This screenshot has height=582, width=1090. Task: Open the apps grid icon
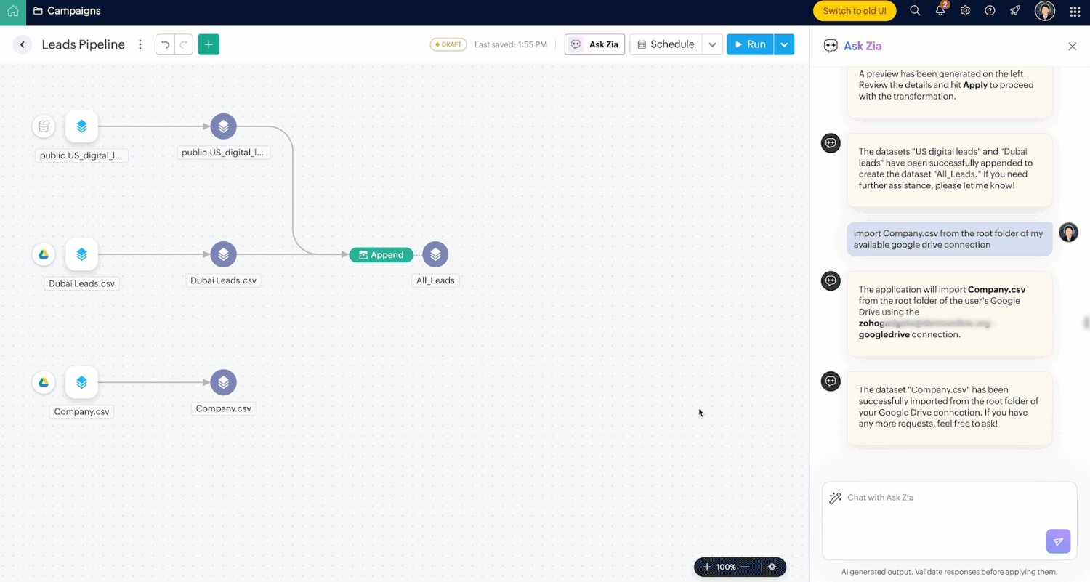1075,12
